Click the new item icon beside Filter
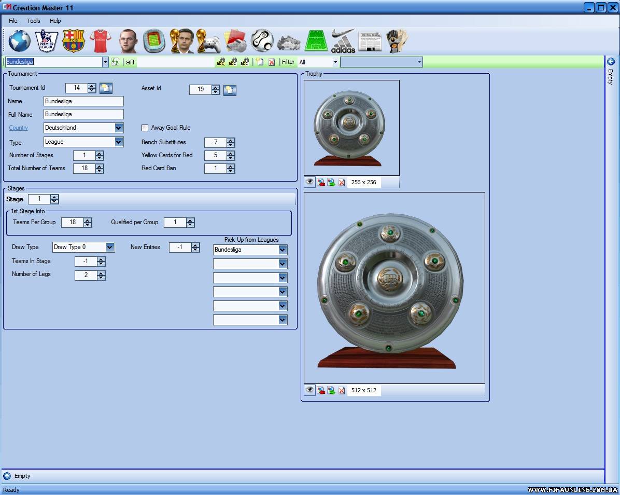 (x=259, y=62)
